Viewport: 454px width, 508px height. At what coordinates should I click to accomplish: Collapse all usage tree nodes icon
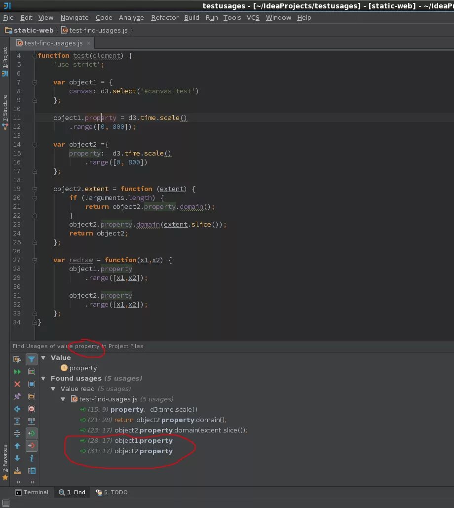(17, 433)
